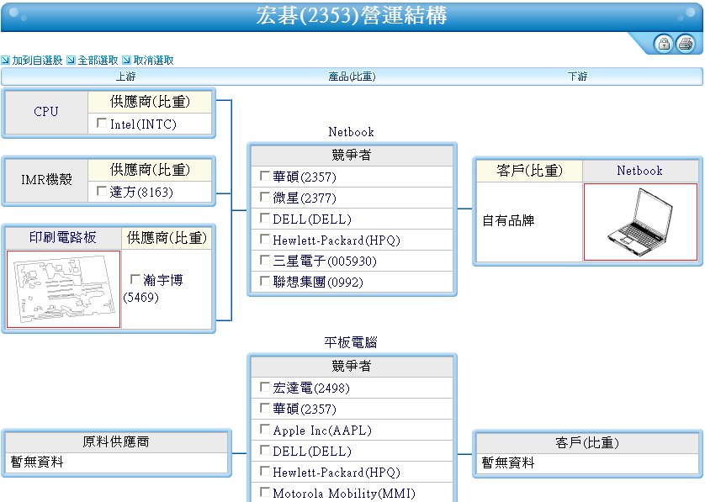Open the Motorola Mobility(MMI) link
705x502 pixels.
pyautogui.click(x=344, y=494)
